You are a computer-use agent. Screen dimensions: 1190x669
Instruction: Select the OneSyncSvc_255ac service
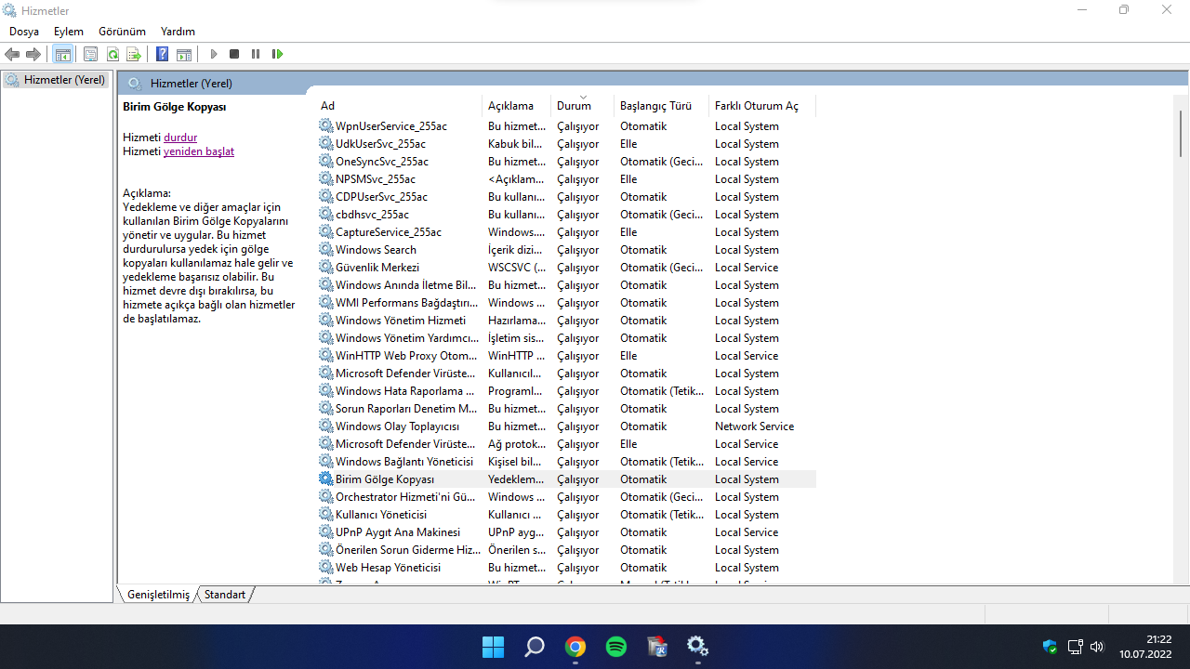[566, 162]
